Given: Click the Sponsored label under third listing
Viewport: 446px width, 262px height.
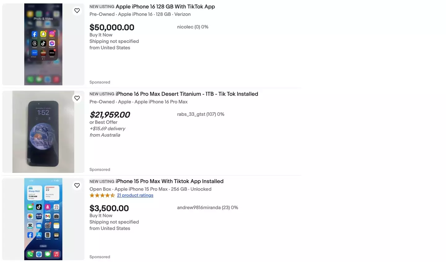Looking at the screenshot, I should [100, 257].
